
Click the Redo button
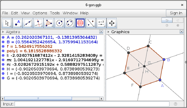[178, 20]
